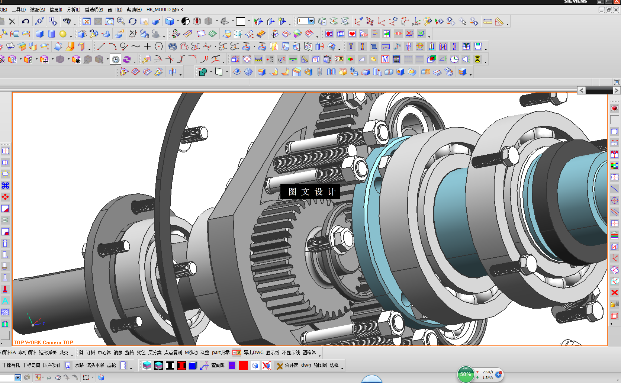Select the blue cylinder primitive
Viewport: 621px width, 383px height.
tap(51, 34)
